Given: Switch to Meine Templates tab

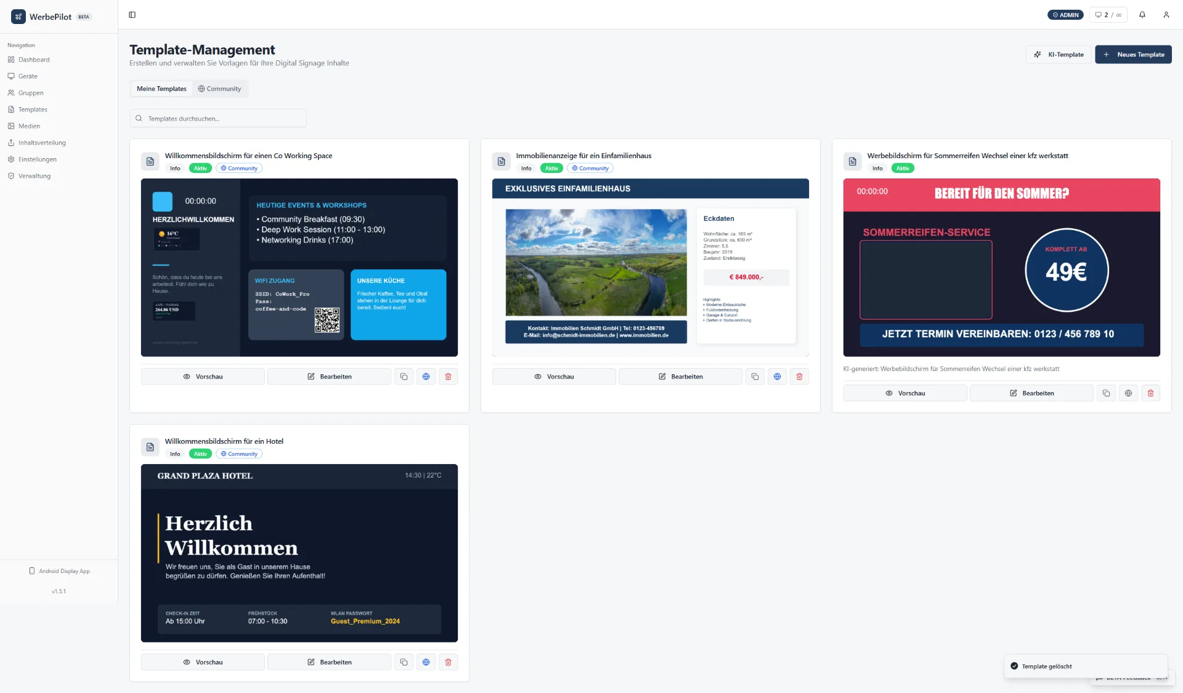Looking at the screenshot, I should click(x=161, y=89).
